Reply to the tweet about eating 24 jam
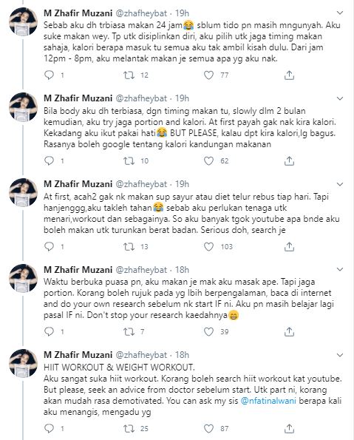 49,75
